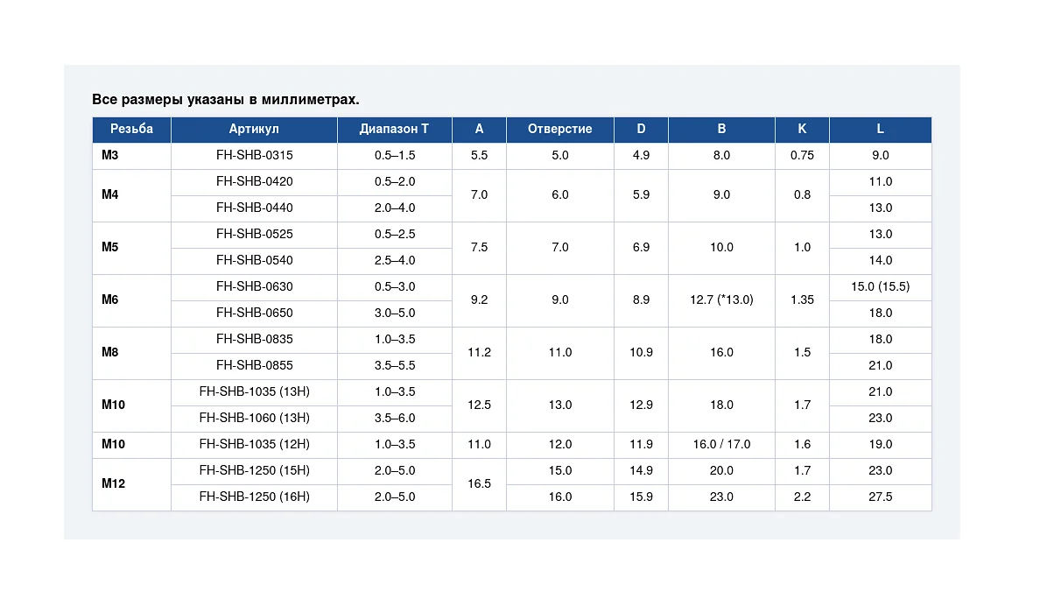Screen dimensions: 1040x599
Task: Select article FH-SHB-0855 cell
Action: click(254, 366)
